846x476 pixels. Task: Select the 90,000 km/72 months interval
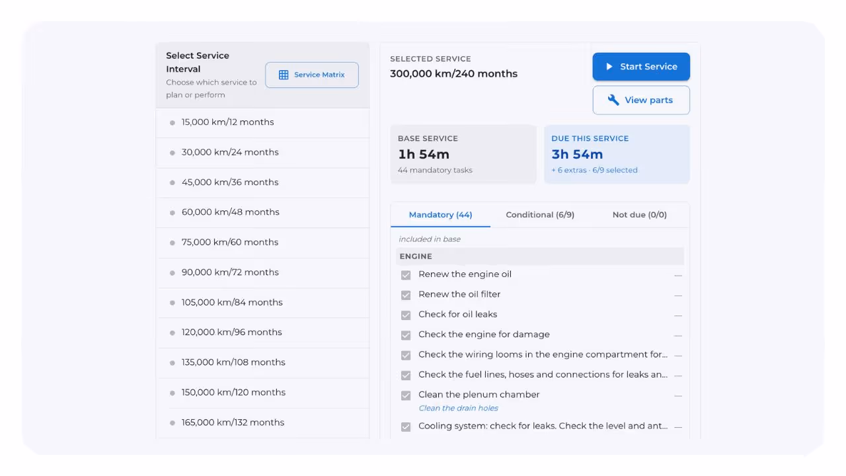262,272
